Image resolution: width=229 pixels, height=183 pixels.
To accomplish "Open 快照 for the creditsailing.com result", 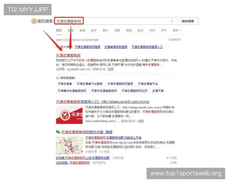I will (141, 121).
